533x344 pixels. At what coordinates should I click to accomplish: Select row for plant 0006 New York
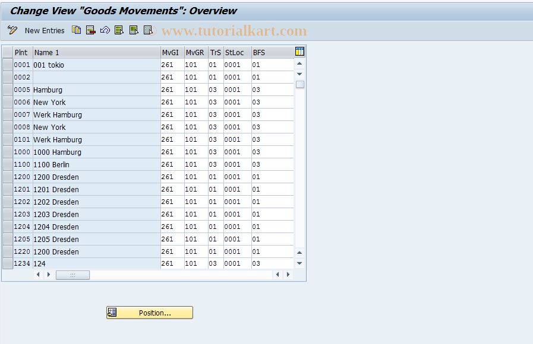point(8,102)
